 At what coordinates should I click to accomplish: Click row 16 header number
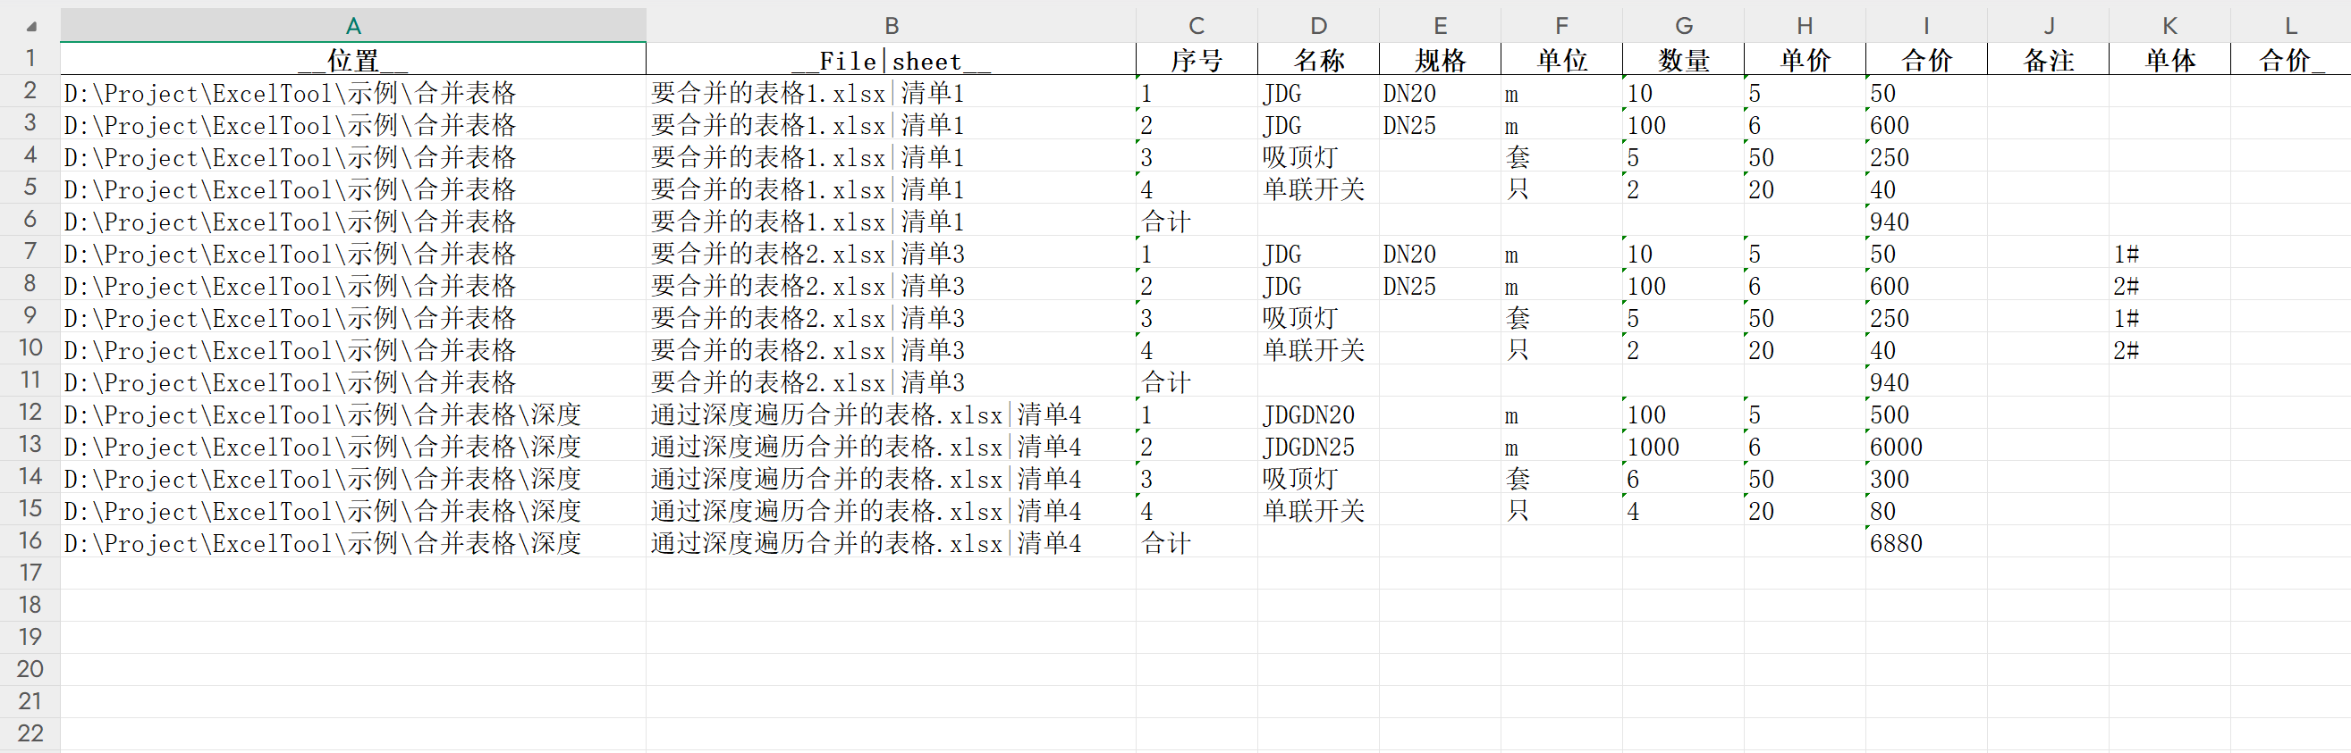(30, 540)
